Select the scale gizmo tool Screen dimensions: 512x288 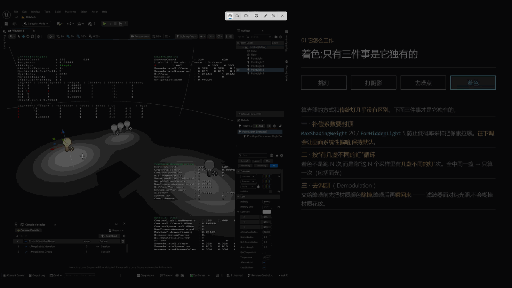click(32, 36)
